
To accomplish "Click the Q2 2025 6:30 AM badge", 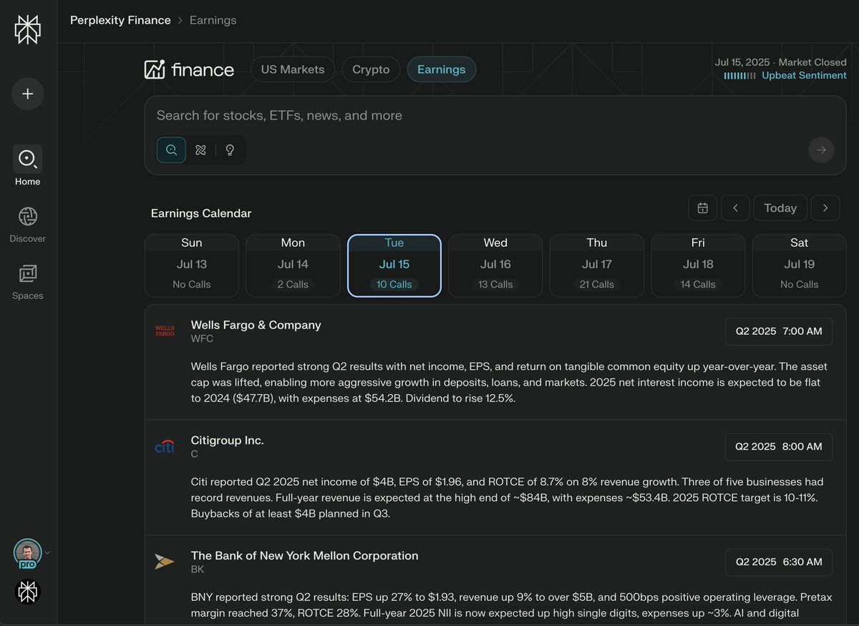I will point(779,562).
